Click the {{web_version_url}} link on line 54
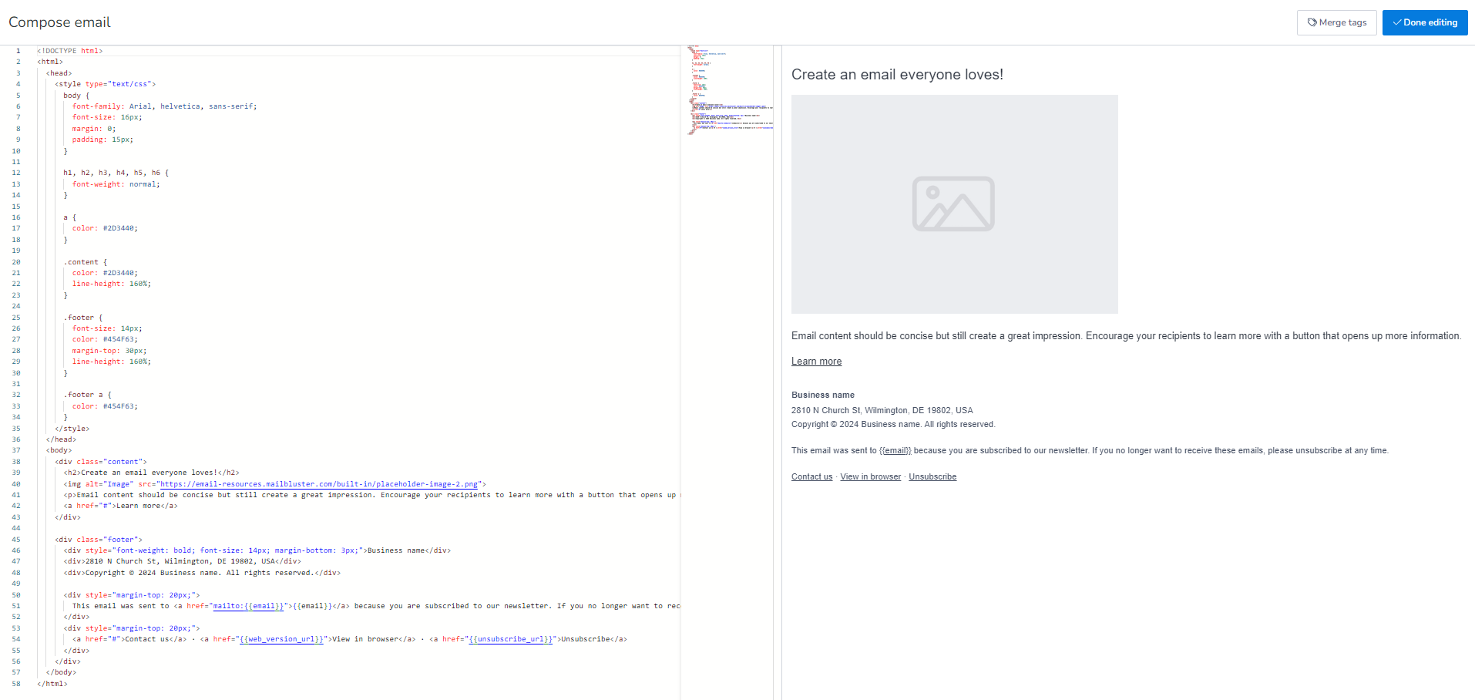 click(x=281, y=638)
